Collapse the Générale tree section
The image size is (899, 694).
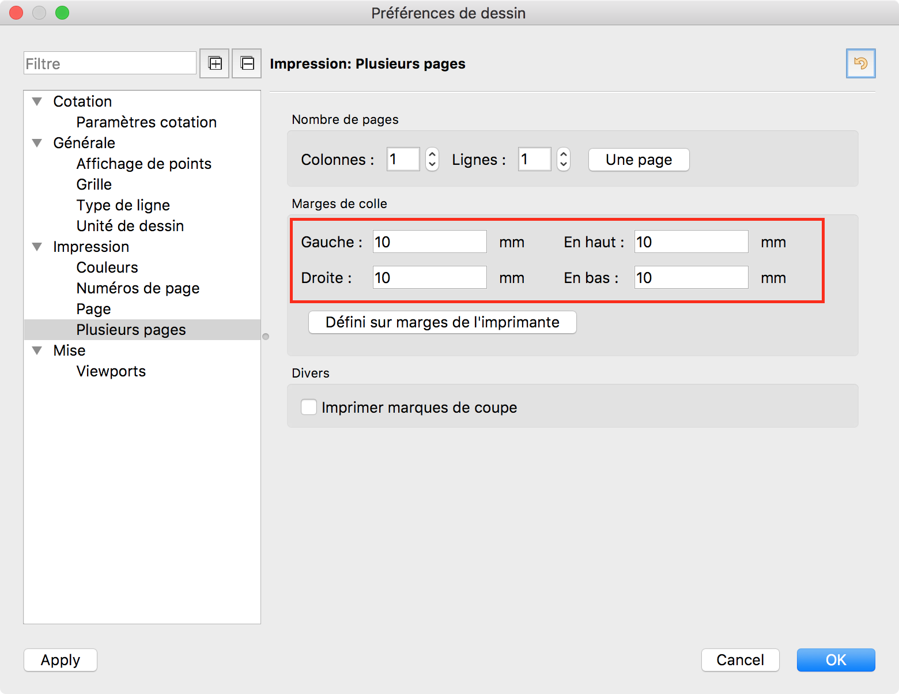[37, 143]
